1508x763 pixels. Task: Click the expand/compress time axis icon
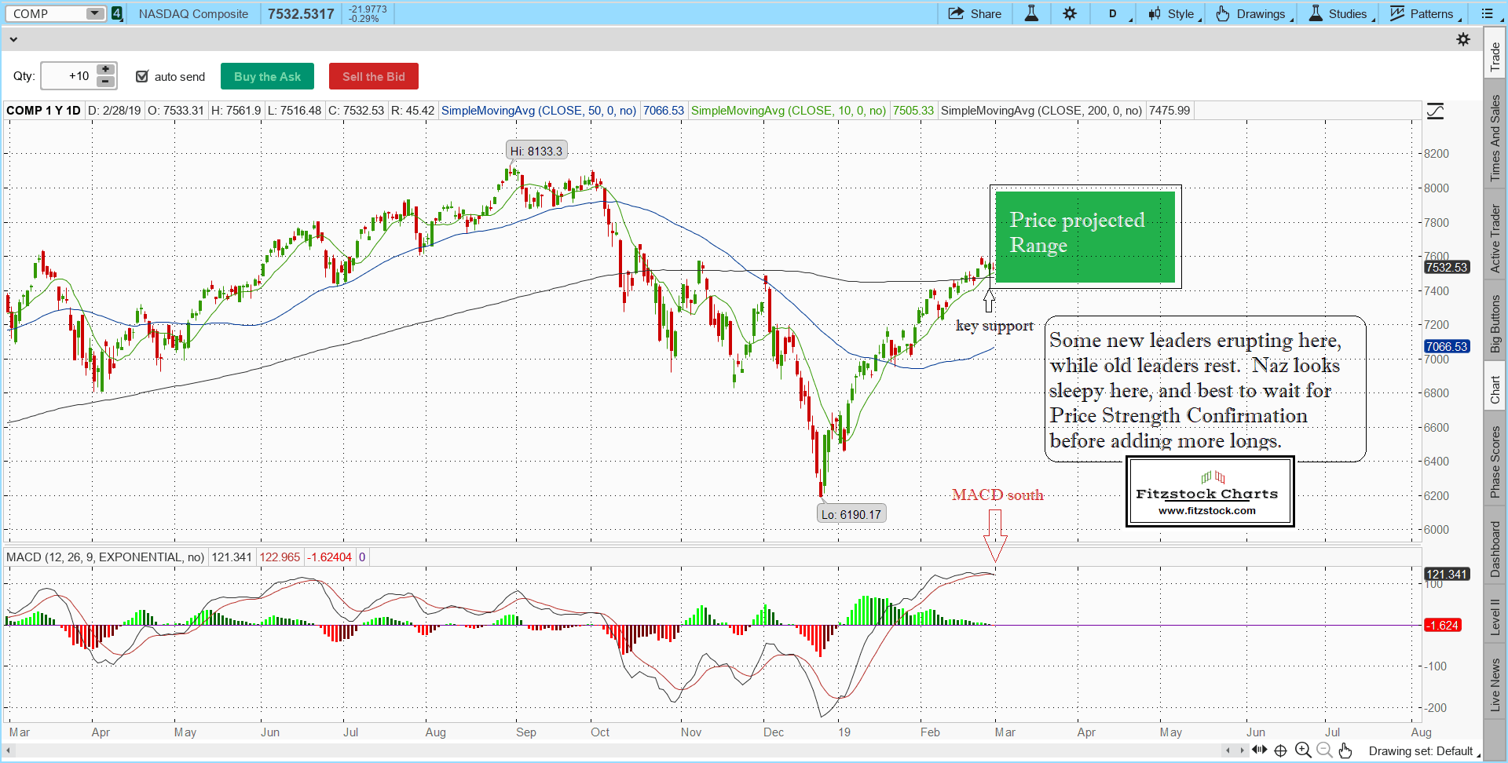click(1260, 750)
